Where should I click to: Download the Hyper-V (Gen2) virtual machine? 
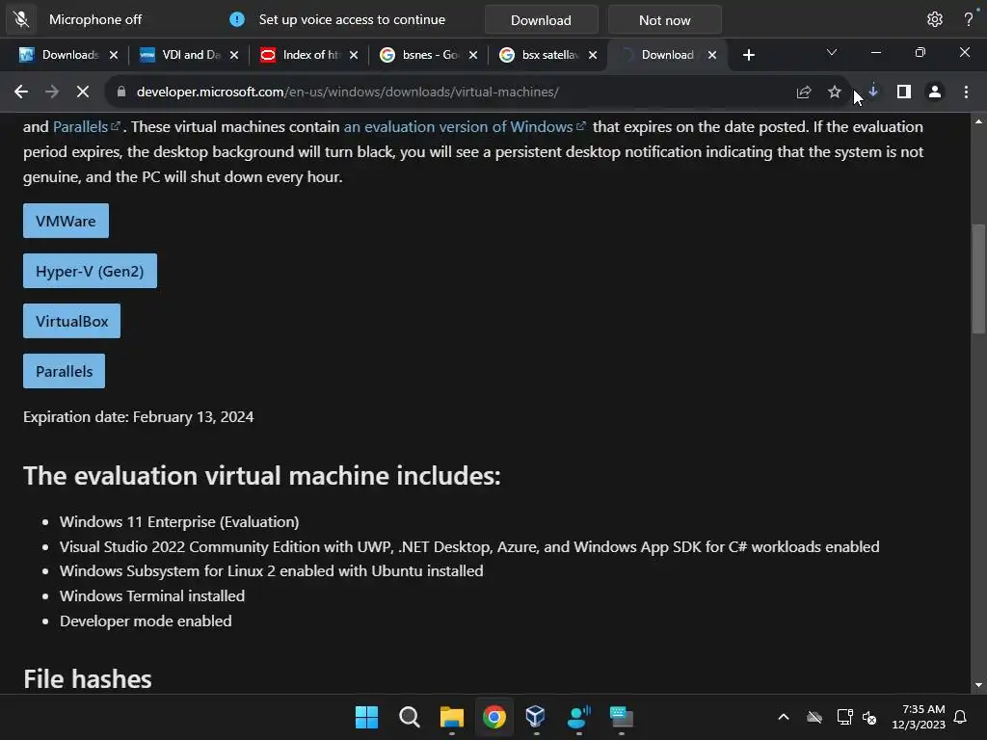click(x=90, y=271)
